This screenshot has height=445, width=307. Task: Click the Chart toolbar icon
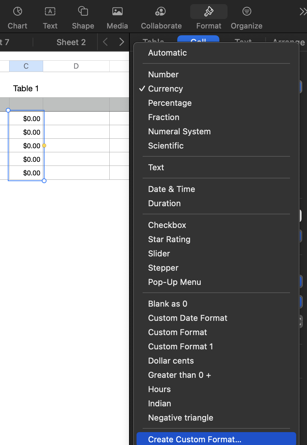click(18, 12)
